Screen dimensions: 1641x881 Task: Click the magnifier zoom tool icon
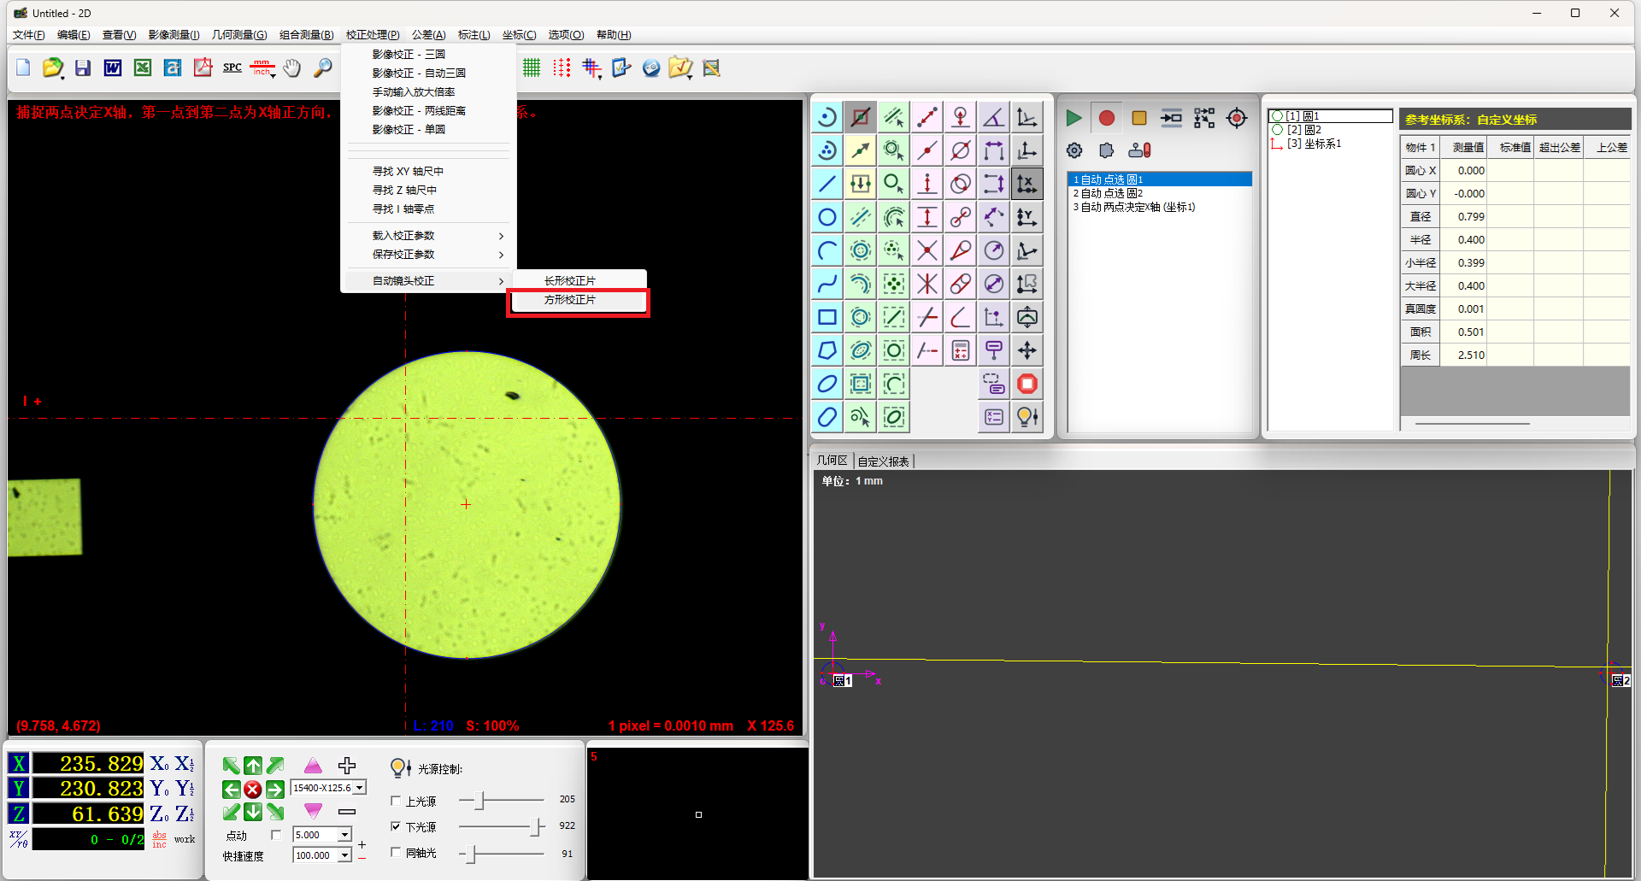[323, 68]
